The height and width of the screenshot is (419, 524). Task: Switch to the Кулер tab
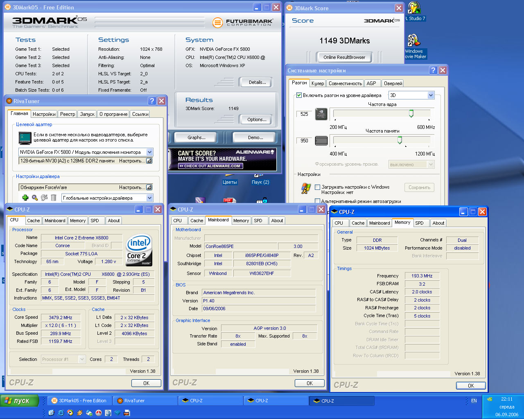318,83
